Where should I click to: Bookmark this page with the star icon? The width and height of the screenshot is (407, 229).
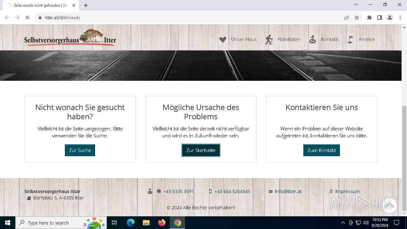[x=357, y=17]
